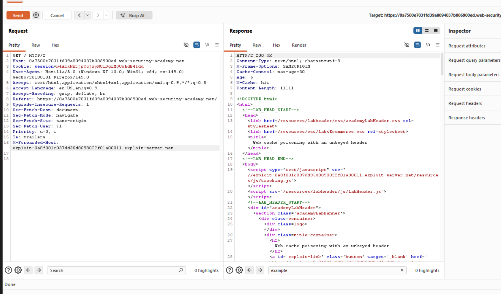Click the Request '0 highlights' label

206,270
